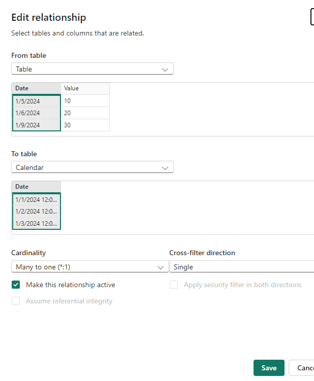Click the value cell 30

tap(85, 125)
